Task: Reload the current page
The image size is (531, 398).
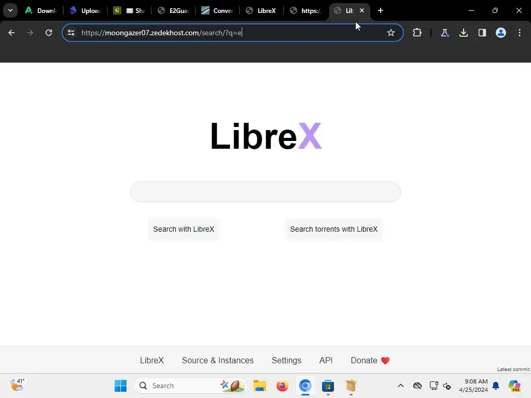Action: coord(49,33)
